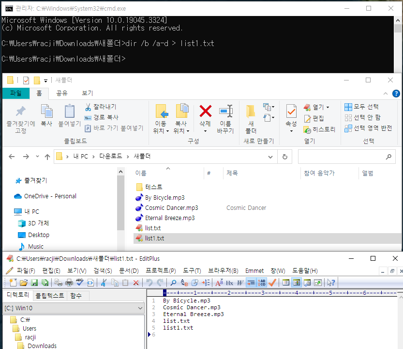Toggle W word wrap in EditPlus toolbar
Image resolution: width=403 pixels, height=349 pixels.
pos(240,283)
